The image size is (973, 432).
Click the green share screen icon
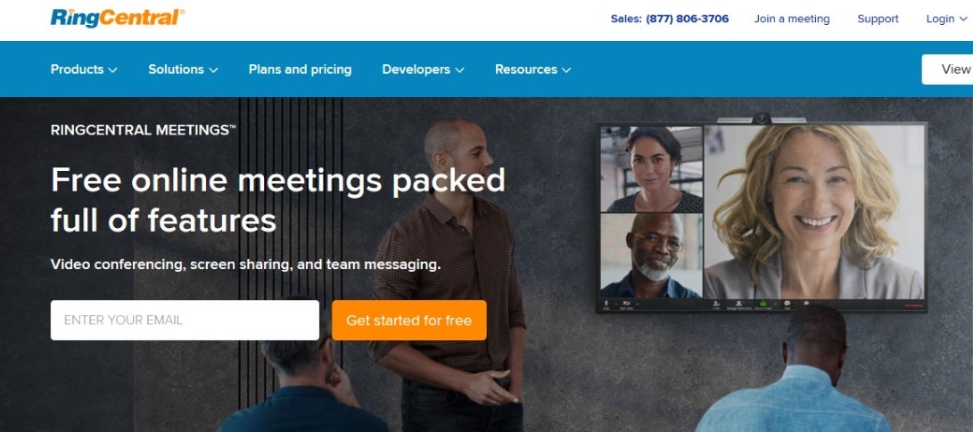click(x=763, y=305)
